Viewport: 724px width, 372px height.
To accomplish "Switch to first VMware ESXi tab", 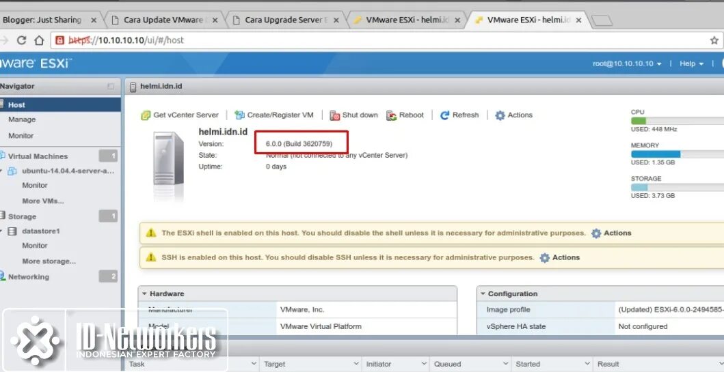I will [x=407, y=20].
